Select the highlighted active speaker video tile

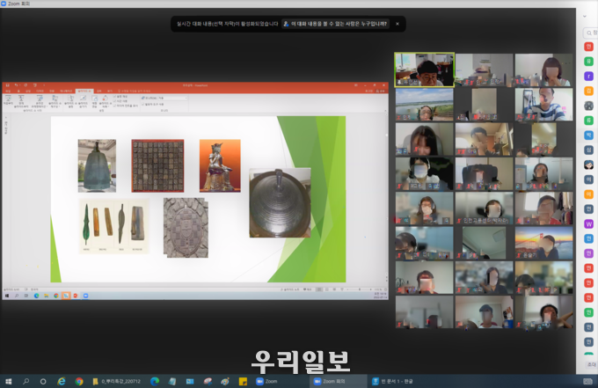424,70
